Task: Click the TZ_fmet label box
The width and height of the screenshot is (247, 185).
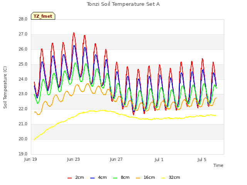Action: point(43,16)
